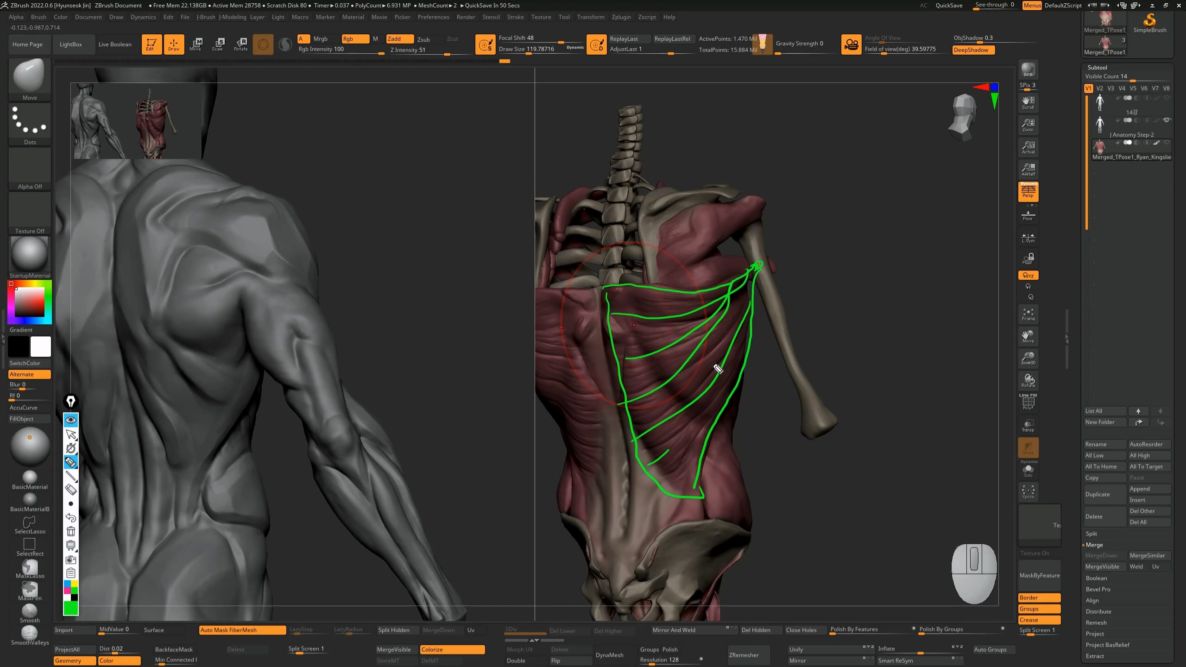Click the Floor grid icon
This screenshot has height=667, width=1186.
pyautogui.click(x=1028, y=215)
